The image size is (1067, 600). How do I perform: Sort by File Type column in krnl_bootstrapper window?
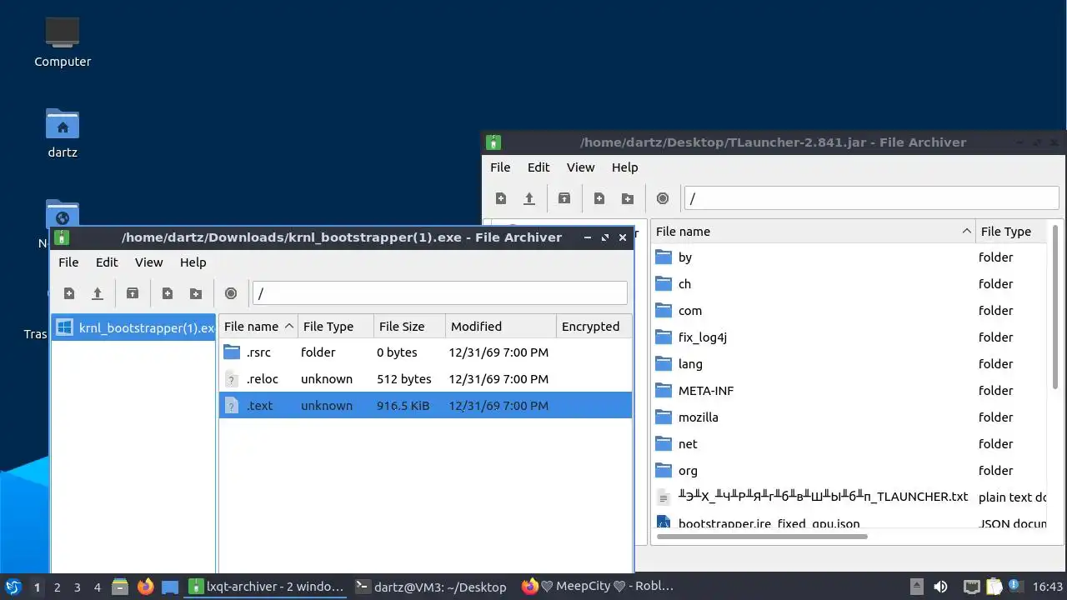pyautogui.click(x=336, y=327)
